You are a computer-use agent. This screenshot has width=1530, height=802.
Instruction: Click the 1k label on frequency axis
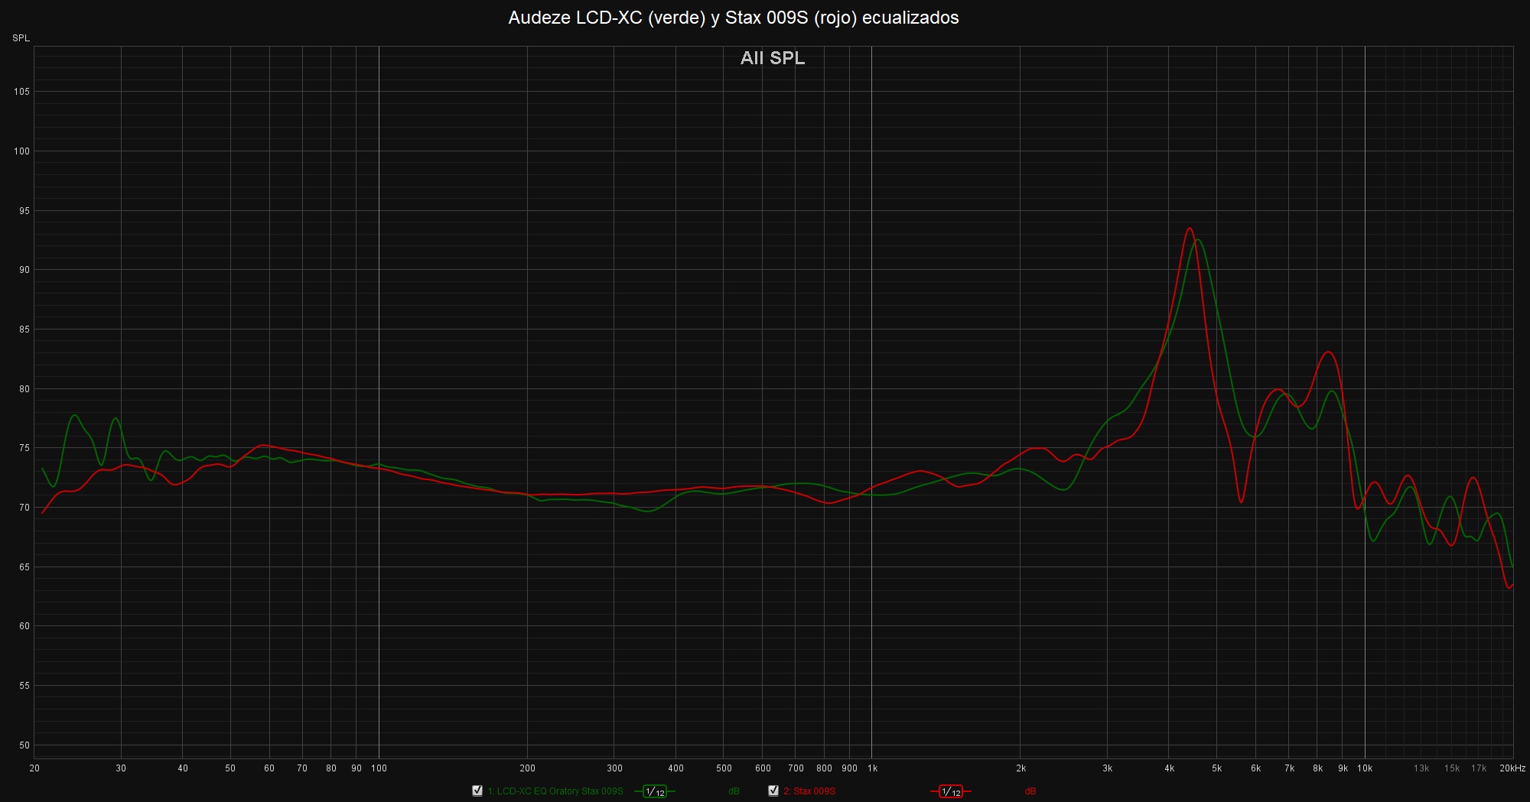click(x=872, y=768)
